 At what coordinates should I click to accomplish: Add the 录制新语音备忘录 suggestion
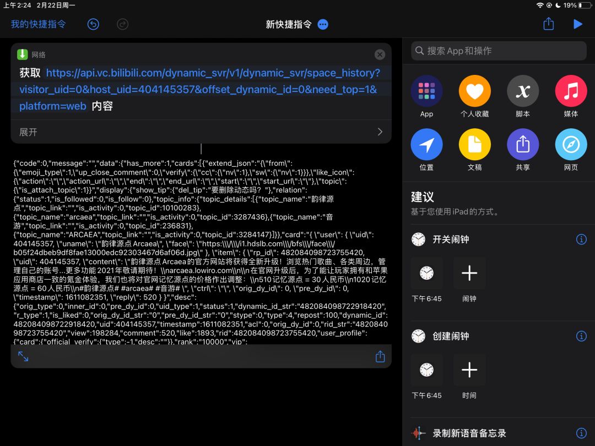tap(469, 433)
